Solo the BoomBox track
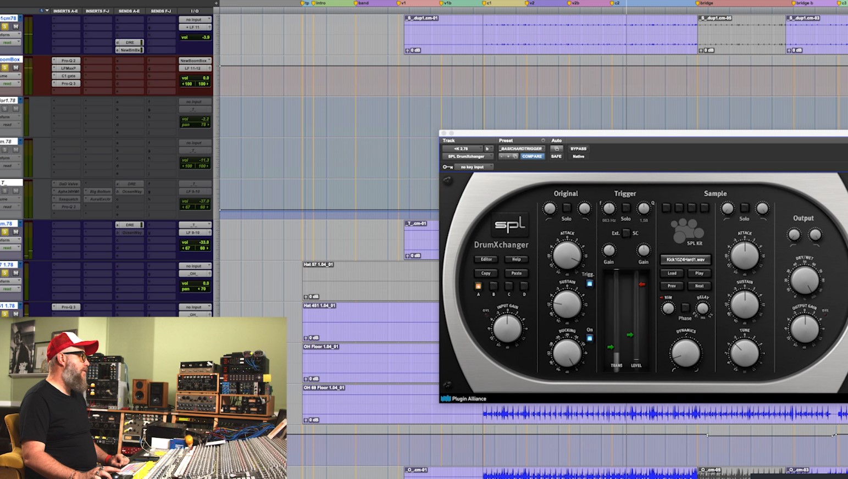 (5, 68)
